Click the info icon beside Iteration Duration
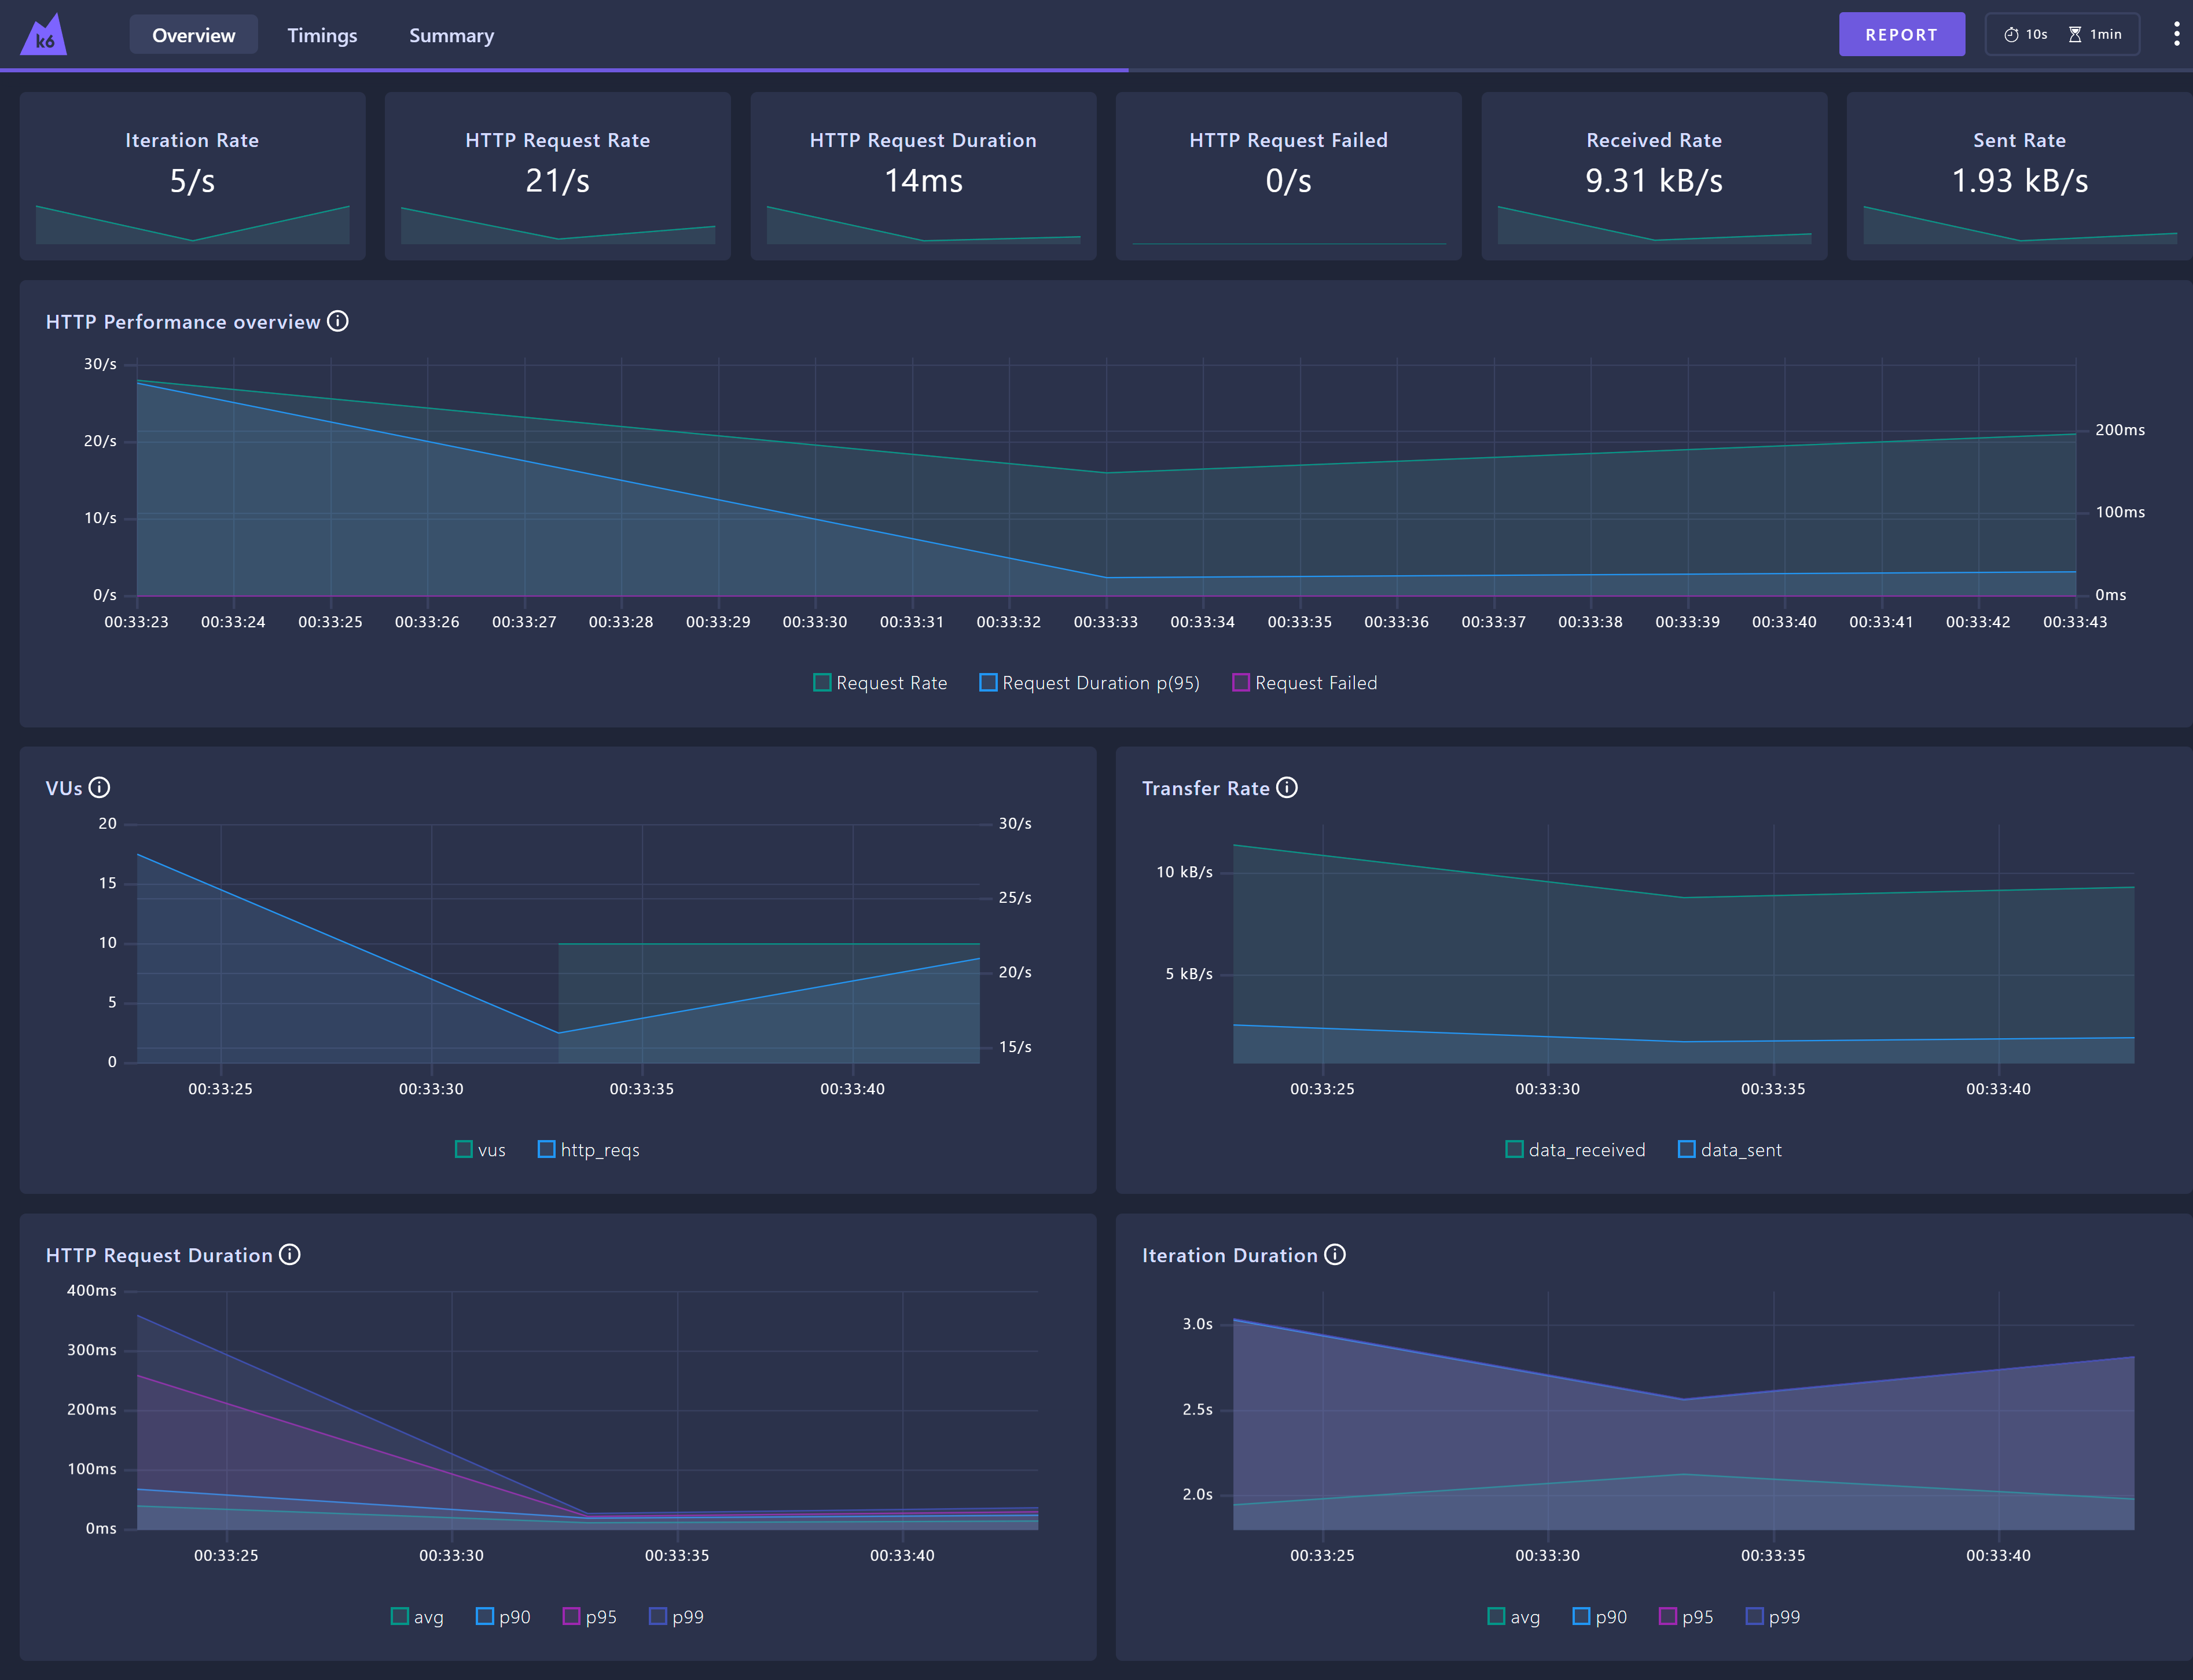 (x=1335, y=1254)
